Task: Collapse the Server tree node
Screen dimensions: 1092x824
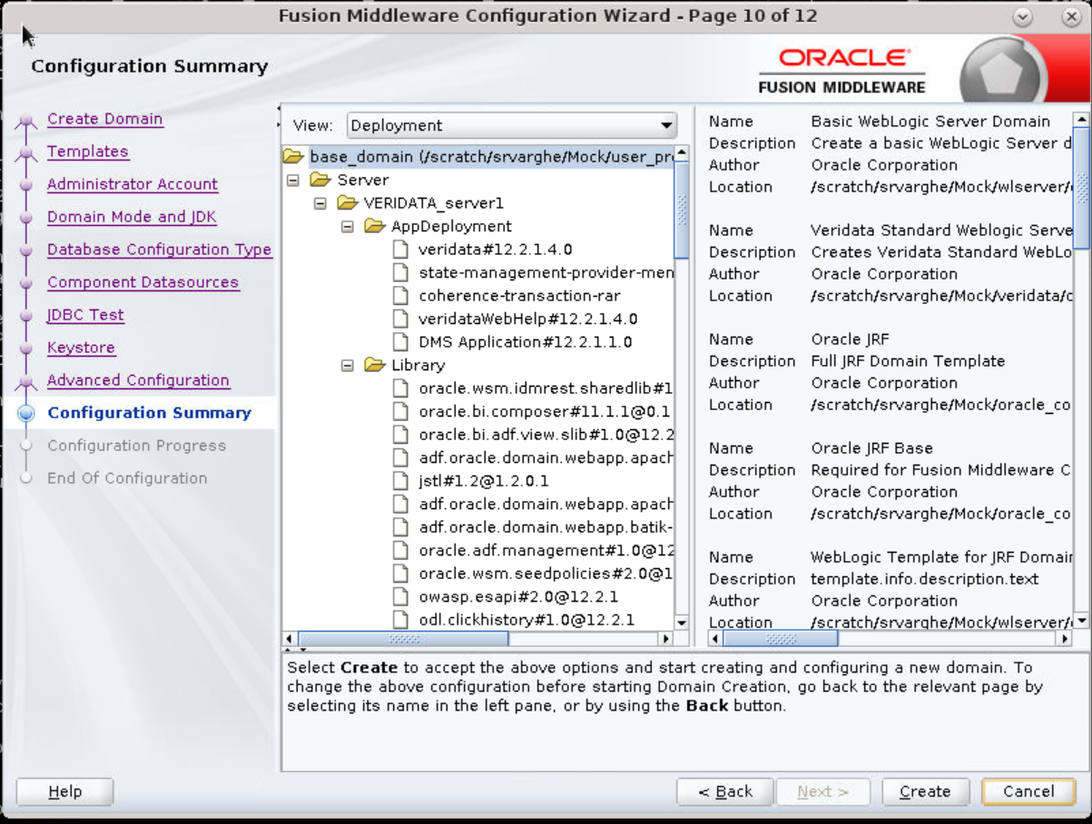Action: coord(292,180)
